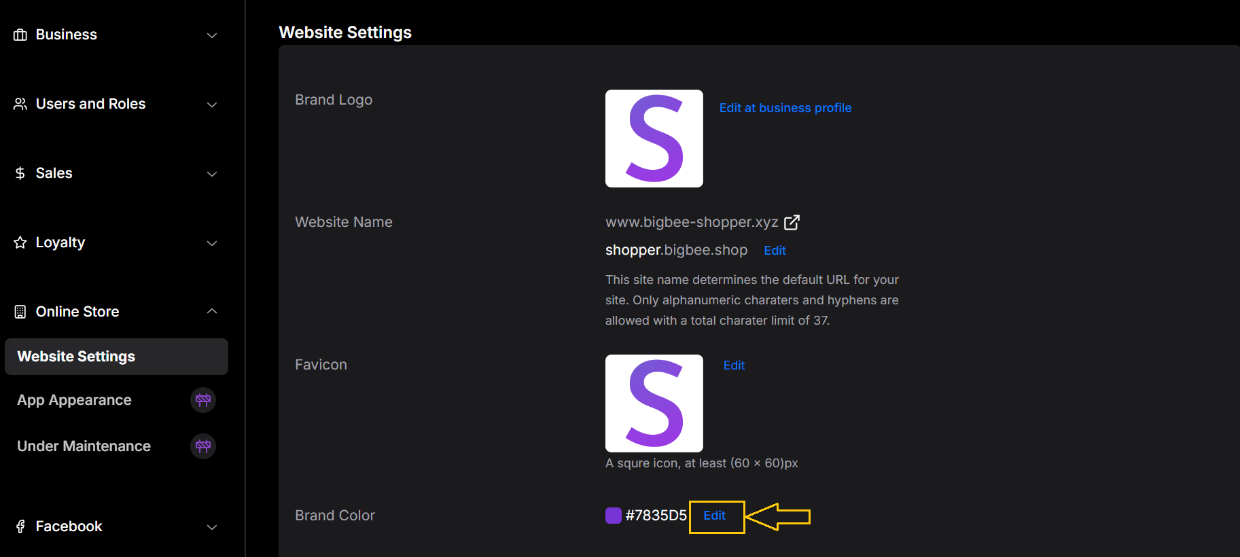
Task: Click the Website Settings page heading
Action: [345, 33]
